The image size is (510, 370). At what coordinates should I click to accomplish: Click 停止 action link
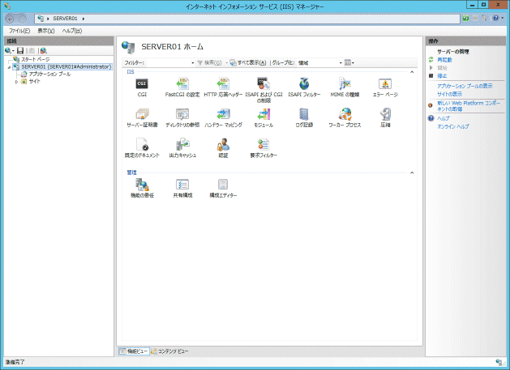442,75
